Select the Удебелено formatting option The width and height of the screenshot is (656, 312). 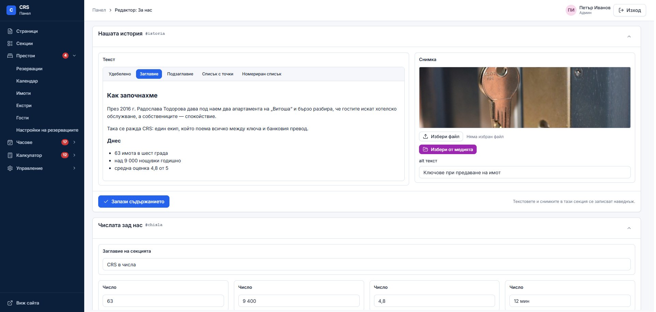pos(120,74)
